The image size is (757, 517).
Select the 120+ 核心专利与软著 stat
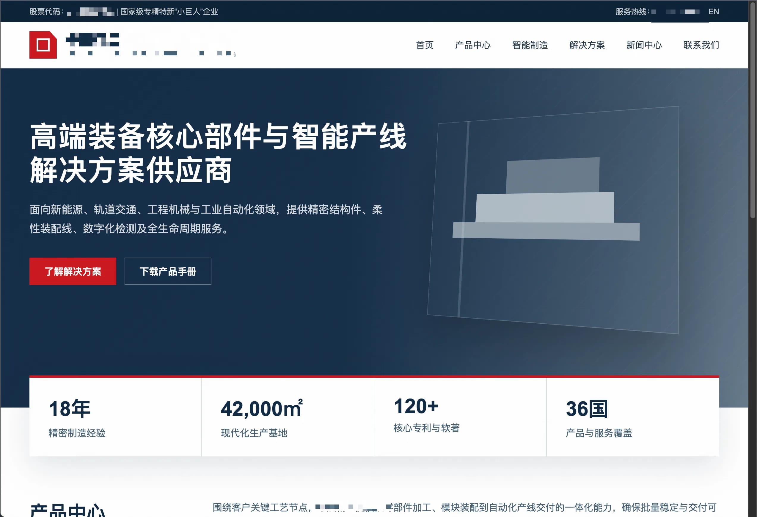460,417
